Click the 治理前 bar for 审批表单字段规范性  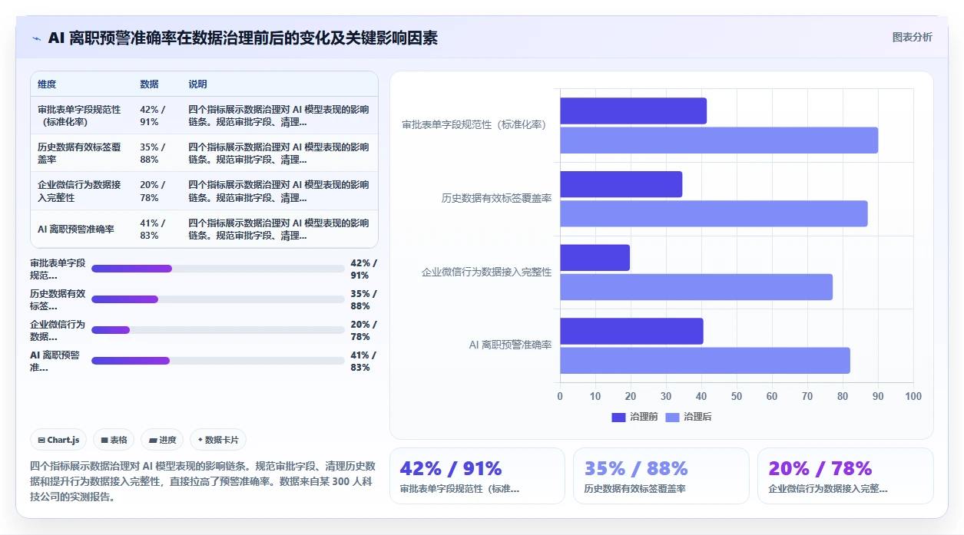633,111
